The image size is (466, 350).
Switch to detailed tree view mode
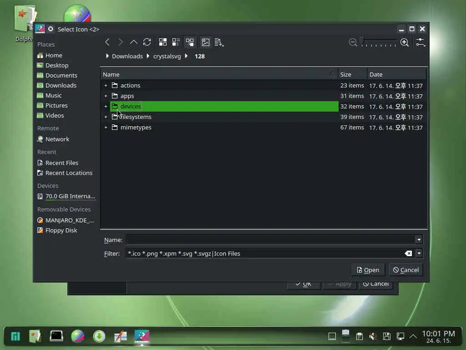click(x=190, y=42)
